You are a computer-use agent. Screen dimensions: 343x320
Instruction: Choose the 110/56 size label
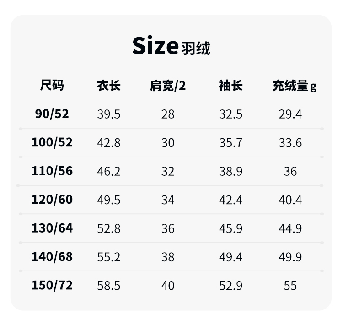(x=52, y=171)
